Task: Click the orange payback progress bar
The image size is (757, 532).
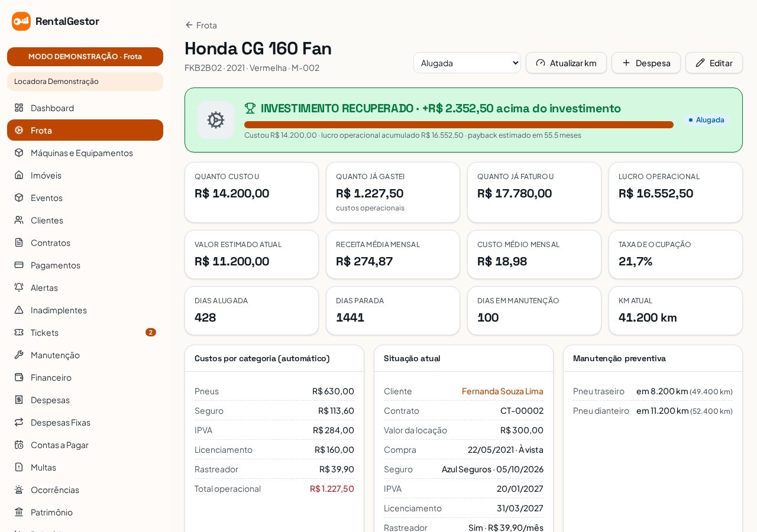Action: pyautogui.click(x=459, y=125)
